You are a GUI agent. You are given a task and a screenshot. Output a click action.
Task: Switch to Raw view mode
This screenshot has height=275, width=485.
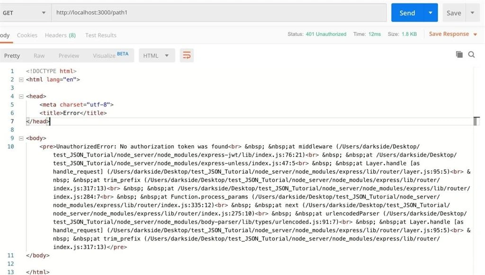pyautogui.click(x=39, y=56)
